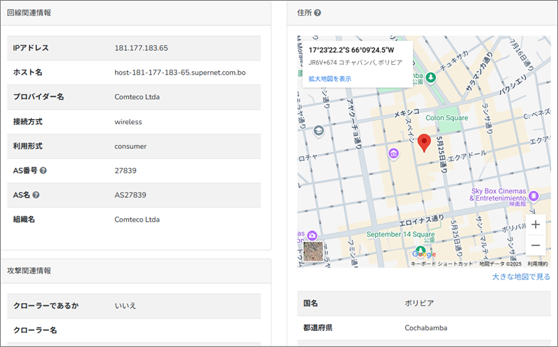The width and height of the screenshot is (558, 347).
Task: Click the purple museum marker on map
Action: [394, 153]
